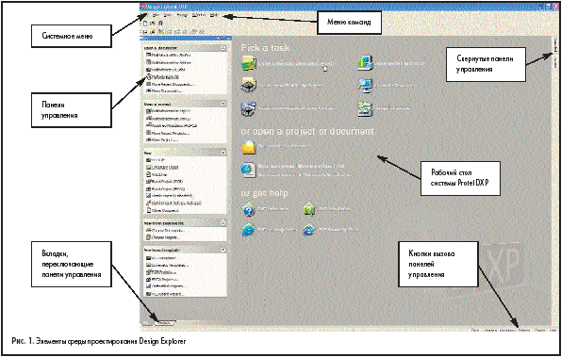Click the yellow folder open project icon

248,147
